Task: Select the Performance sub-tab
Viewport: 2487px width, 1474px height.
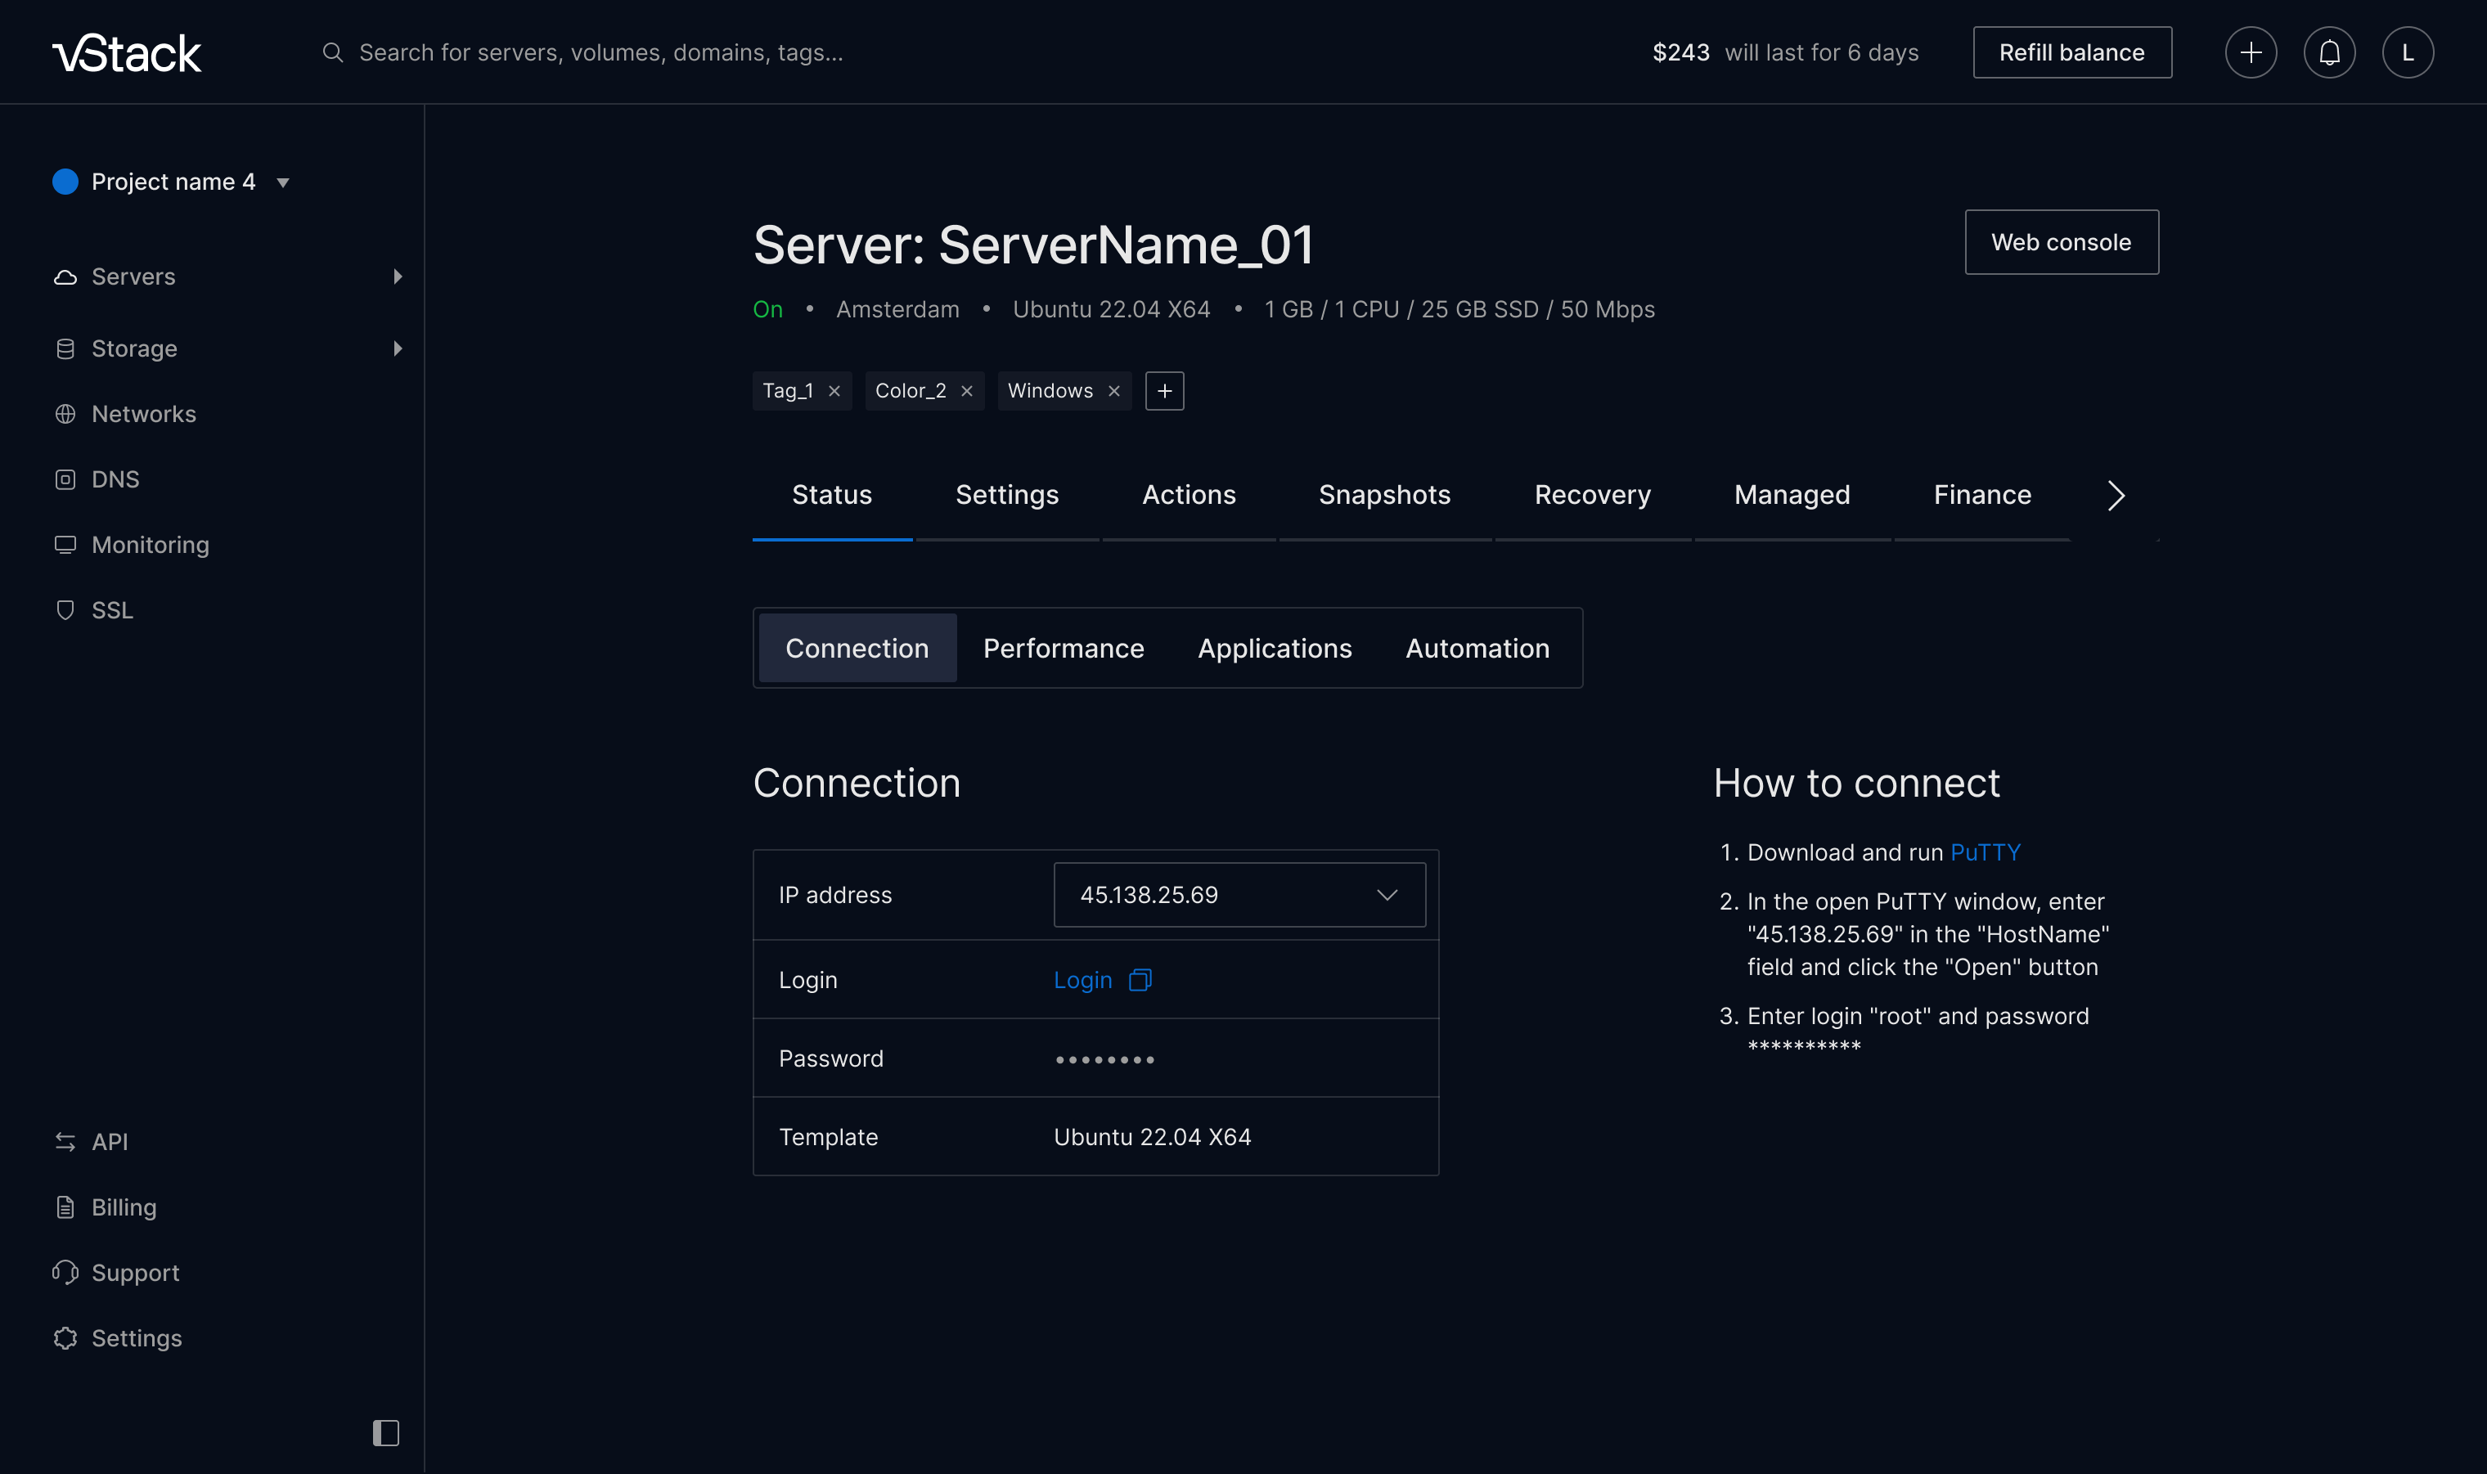Action: point(1064,649)
